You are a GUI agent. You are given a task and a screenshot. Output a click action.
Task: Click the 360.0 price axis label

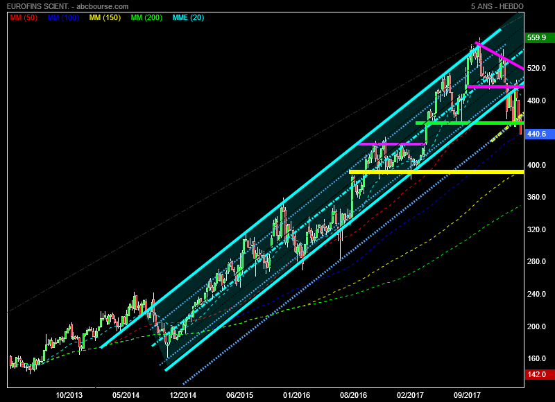pyautogui.click(x=536, y=197)
